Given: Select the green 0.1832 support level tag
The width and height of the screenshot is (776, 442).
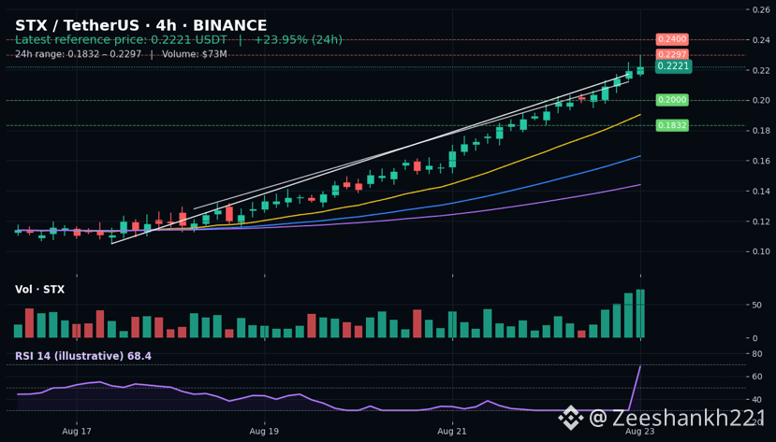Looking at the screenshot, I should [x=672, y=125].
